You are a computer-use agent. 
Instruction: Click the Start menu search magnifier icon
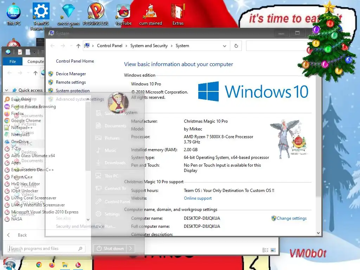coord(81,249)
